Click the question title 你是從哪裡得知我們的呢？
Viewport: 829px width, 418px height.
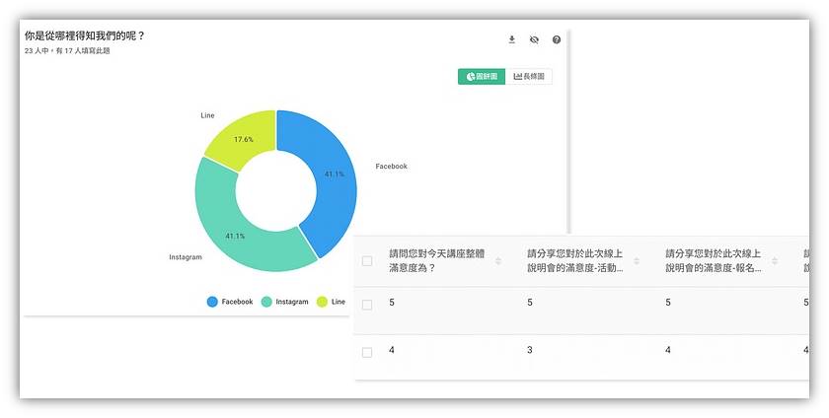click(85, 35)
